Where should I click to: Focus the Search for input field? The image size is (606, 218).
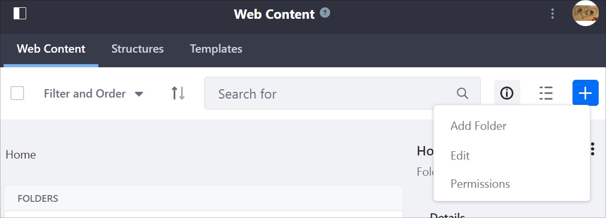(x=342, y=93)
